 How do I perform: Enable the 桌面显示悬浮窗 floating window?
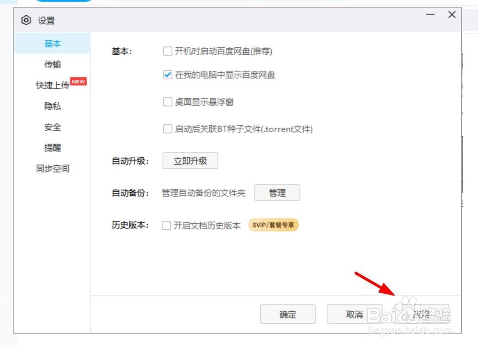pos(168,102)
